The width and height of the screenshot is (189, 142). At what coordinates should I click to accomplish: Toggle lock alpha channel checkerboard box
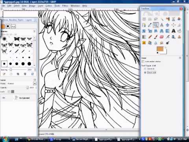(x=13, y=92)
